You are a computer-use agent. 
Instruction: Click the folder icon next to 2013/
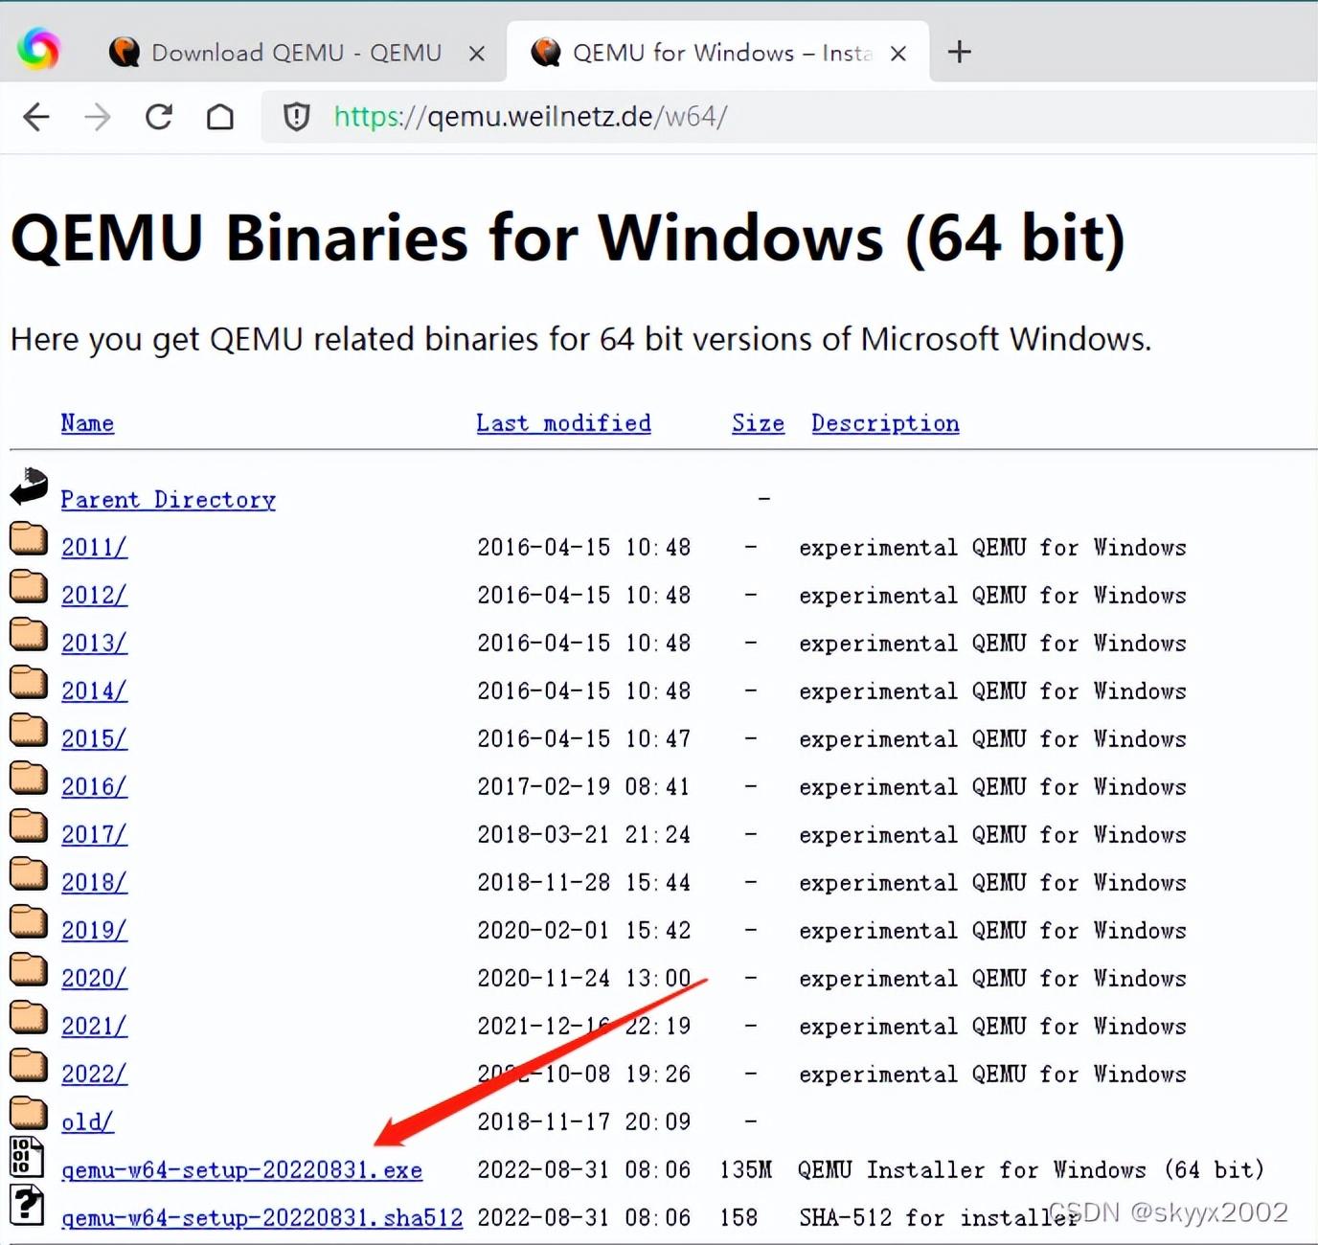coord(29,634)
